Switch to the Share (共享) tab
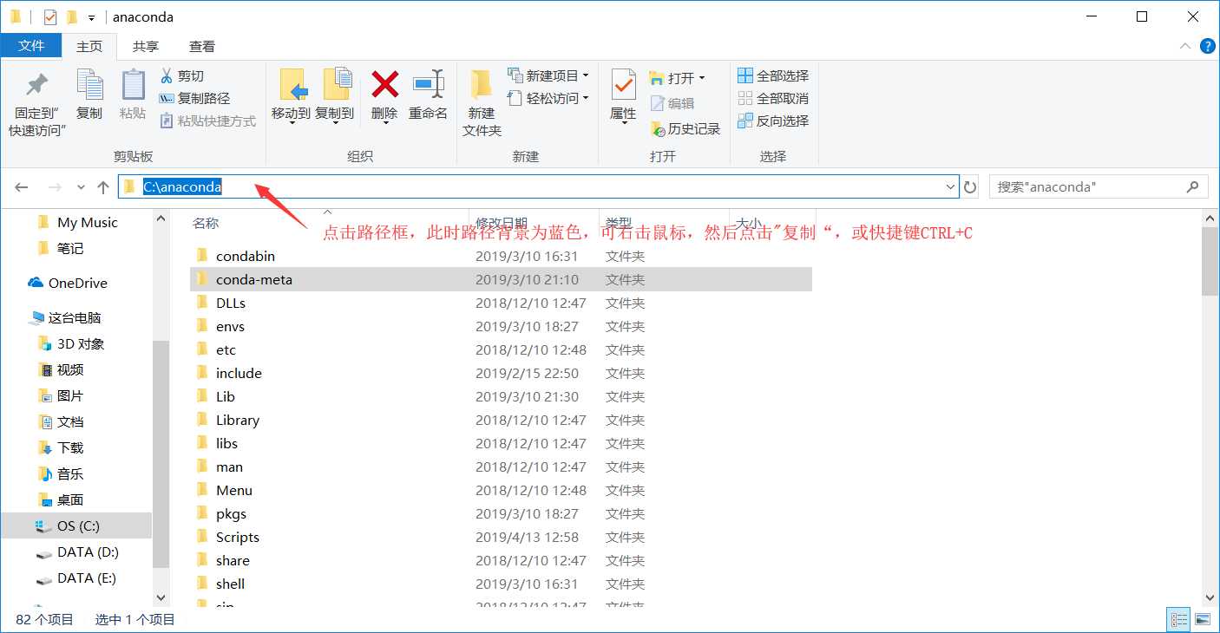1220x633 pixels. coord(146,47)
